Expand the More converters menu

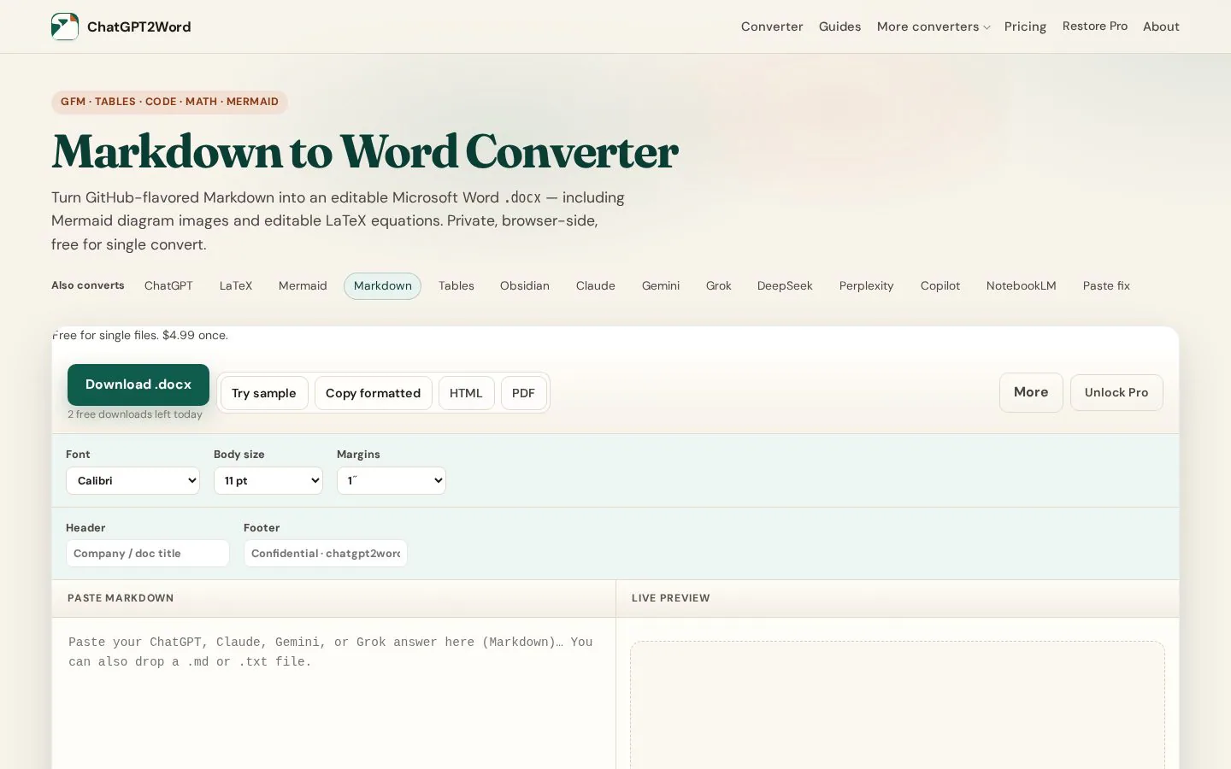point(933,26)
